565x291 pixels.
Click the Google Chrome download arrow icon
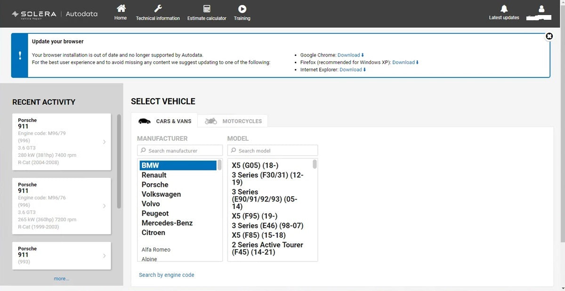[x=363, y=55]
